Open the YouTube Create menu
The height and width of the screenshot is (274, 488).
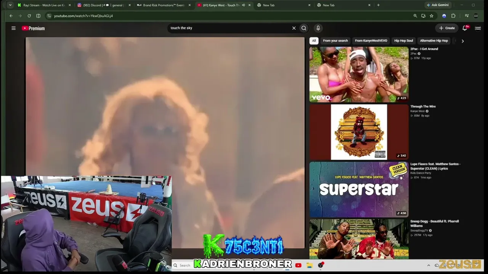pyautogui.click(x=447, y=28)
